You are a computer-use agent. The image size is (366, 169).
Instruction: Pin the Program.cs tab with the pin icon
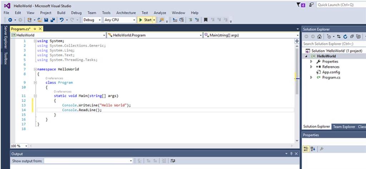[35, 29]
